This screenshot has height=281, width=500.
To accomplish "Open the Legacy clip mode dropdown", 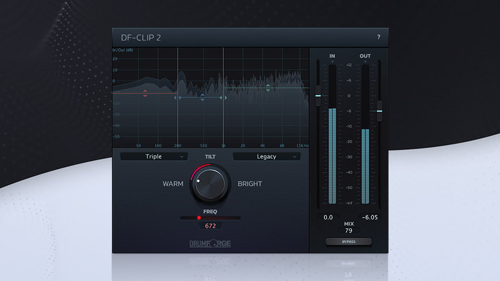I will 267,156.
